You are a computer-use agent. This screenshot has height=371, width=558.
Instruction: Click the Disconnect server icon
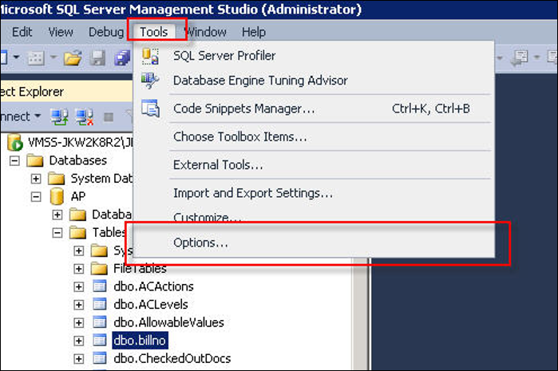(85, 116)
